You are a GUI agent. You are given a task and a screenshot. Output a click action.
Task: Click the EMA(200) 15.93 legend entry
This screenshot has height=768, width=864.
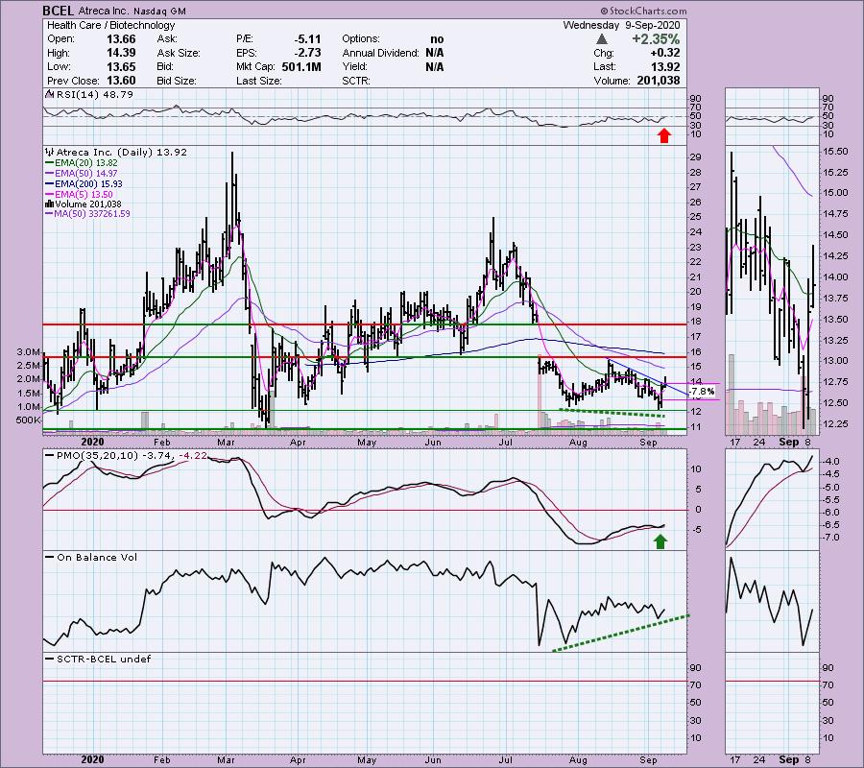click(88, 184)
